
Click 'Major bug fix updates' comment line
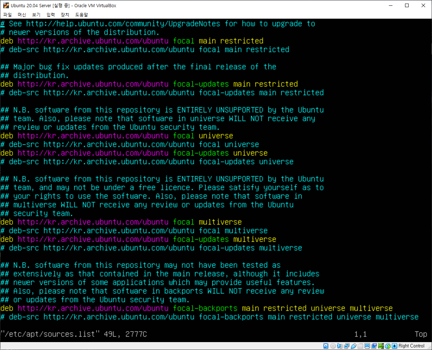(138, 67)
